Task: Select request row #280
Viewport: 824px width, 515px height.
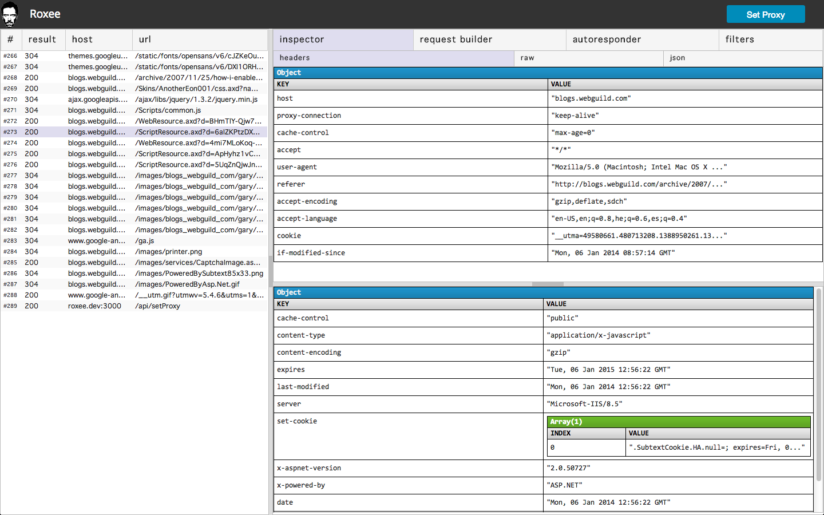Action: (134, 208)
